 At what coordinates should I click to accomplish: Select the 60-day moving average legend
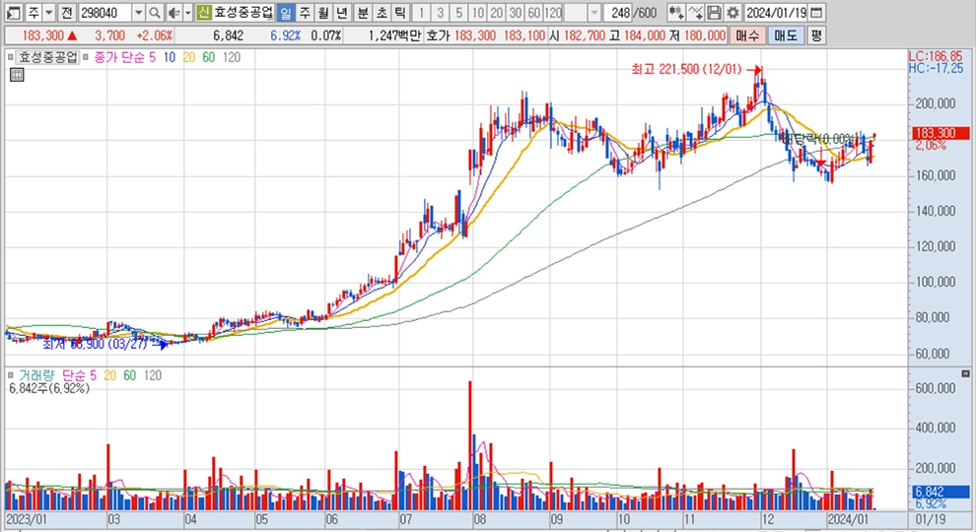(x=209, y=57)
